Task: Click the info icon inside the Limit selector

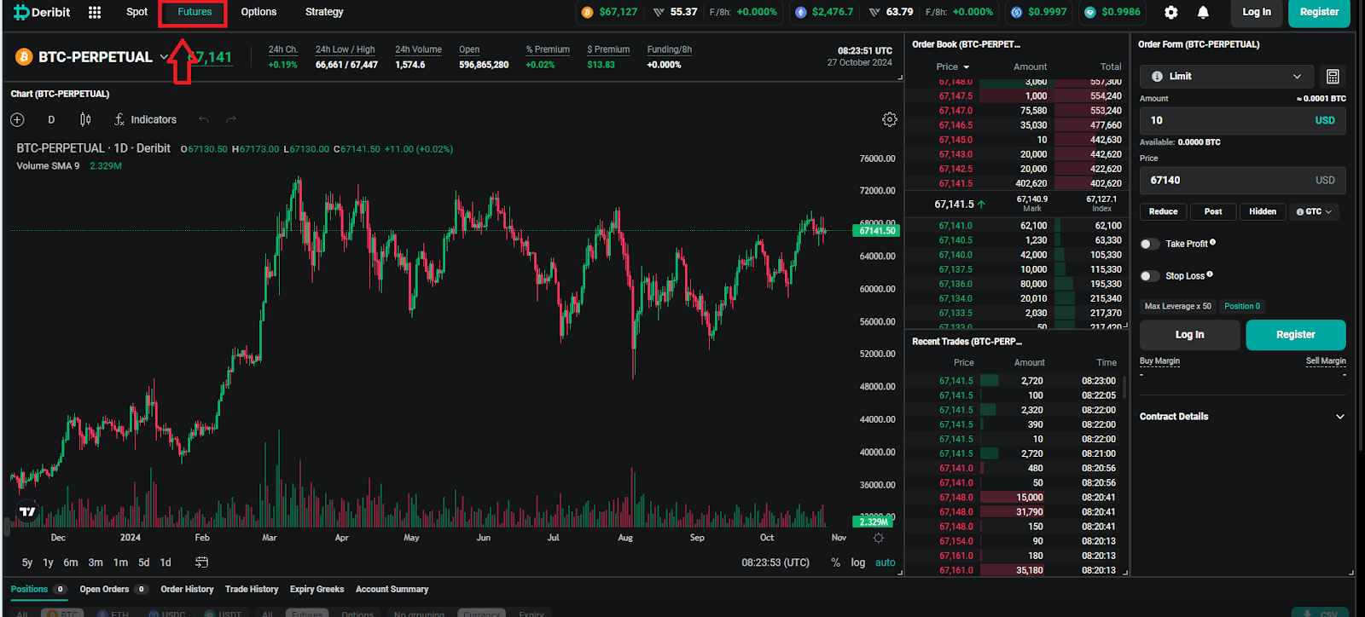Action: click(1157, 77)
